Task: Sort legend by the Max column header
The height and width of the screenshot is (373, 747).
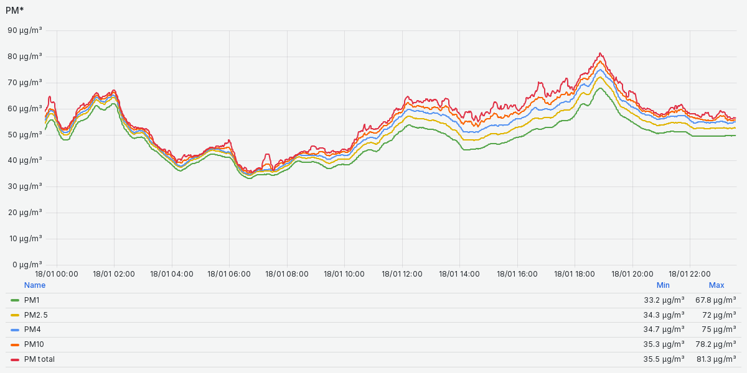Action: pyautogui.click(x=716, y=285)
